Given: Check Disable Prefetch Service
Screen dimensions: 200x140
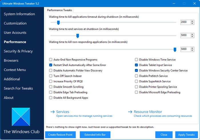Looking at the screenshot, I should [136, 76].
